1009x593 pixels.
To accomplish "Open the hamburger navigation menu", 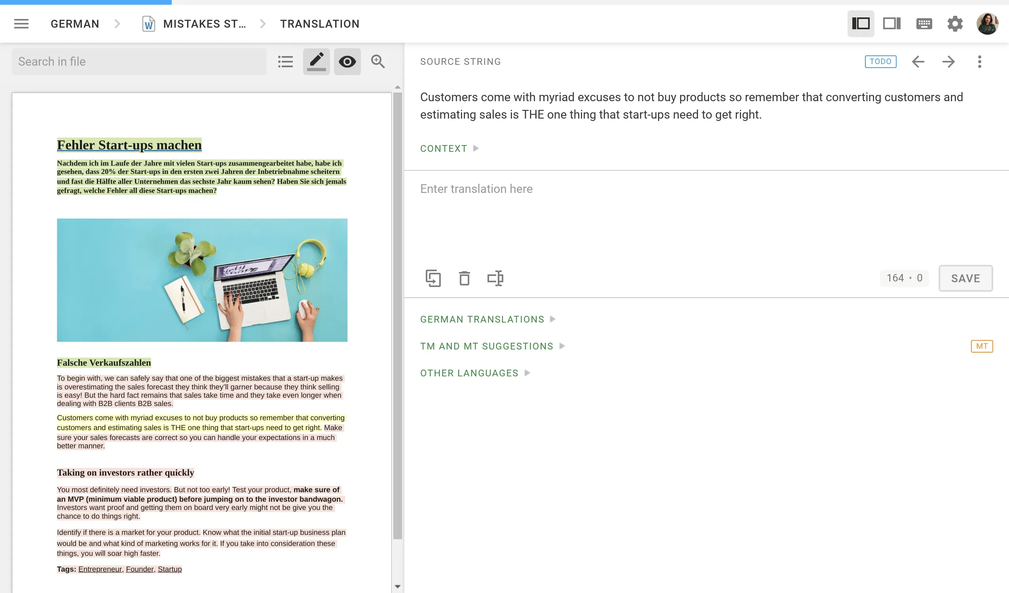I will (x=21, y=24).
